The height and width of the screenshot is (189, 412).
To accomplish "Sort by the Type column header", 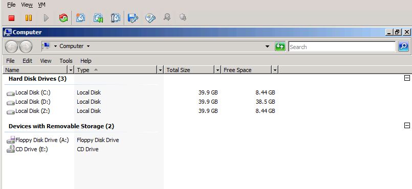I will tap(116, 70).
